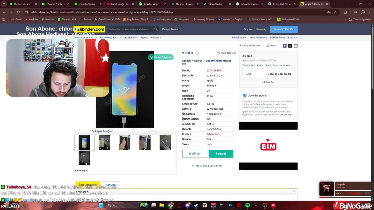Screen dimensions: 374x210
Task: Open Chrome from taskbar
Action: (170, 205)
